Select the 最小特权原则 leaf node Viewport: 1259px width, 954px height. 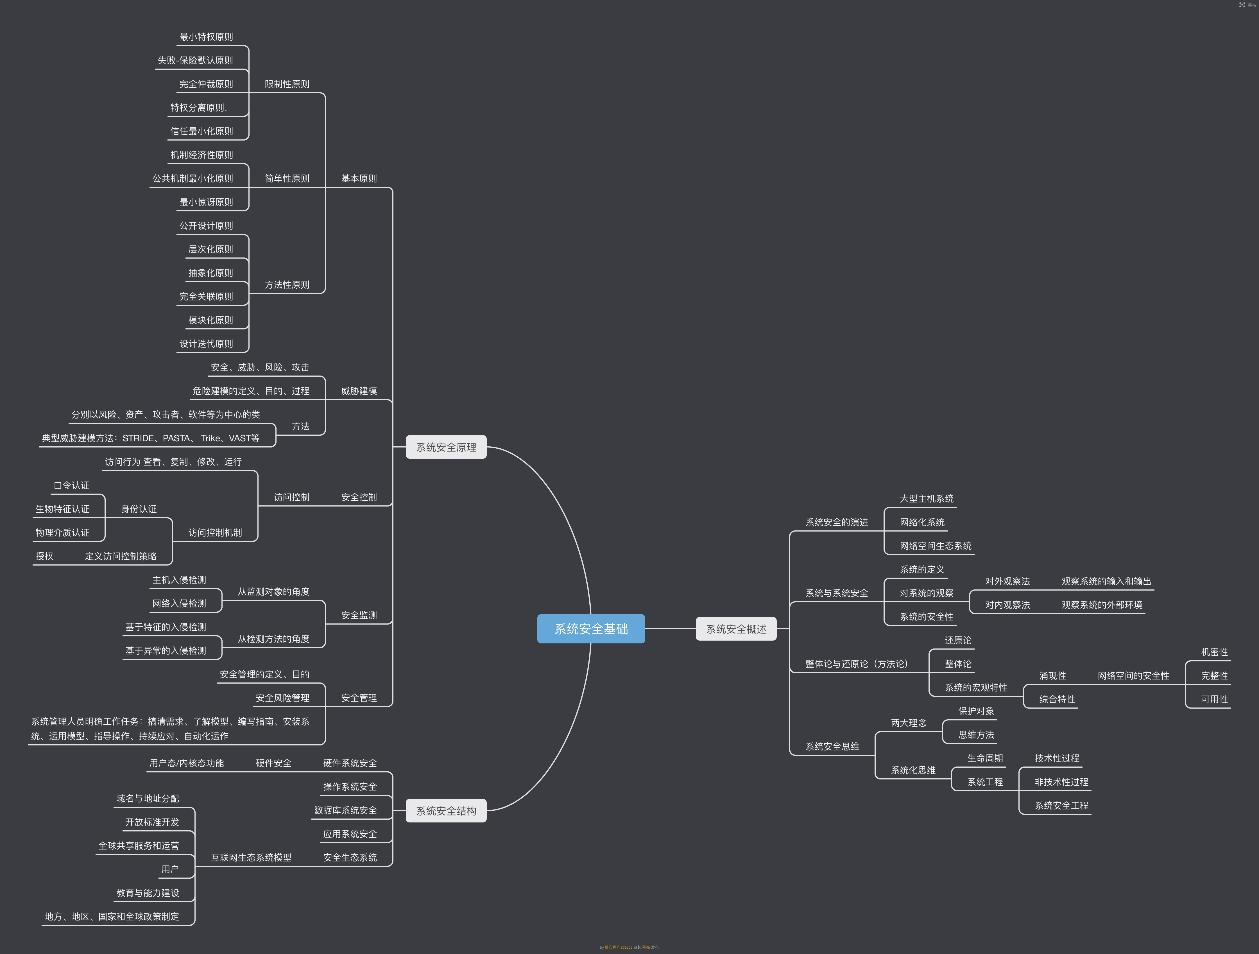[206, 37]
